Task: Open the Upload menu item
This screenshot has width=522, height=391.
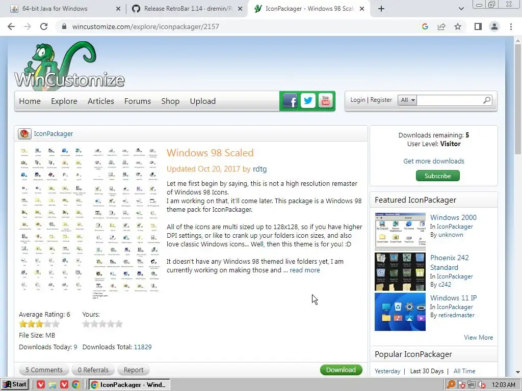Action: [203, 101]
